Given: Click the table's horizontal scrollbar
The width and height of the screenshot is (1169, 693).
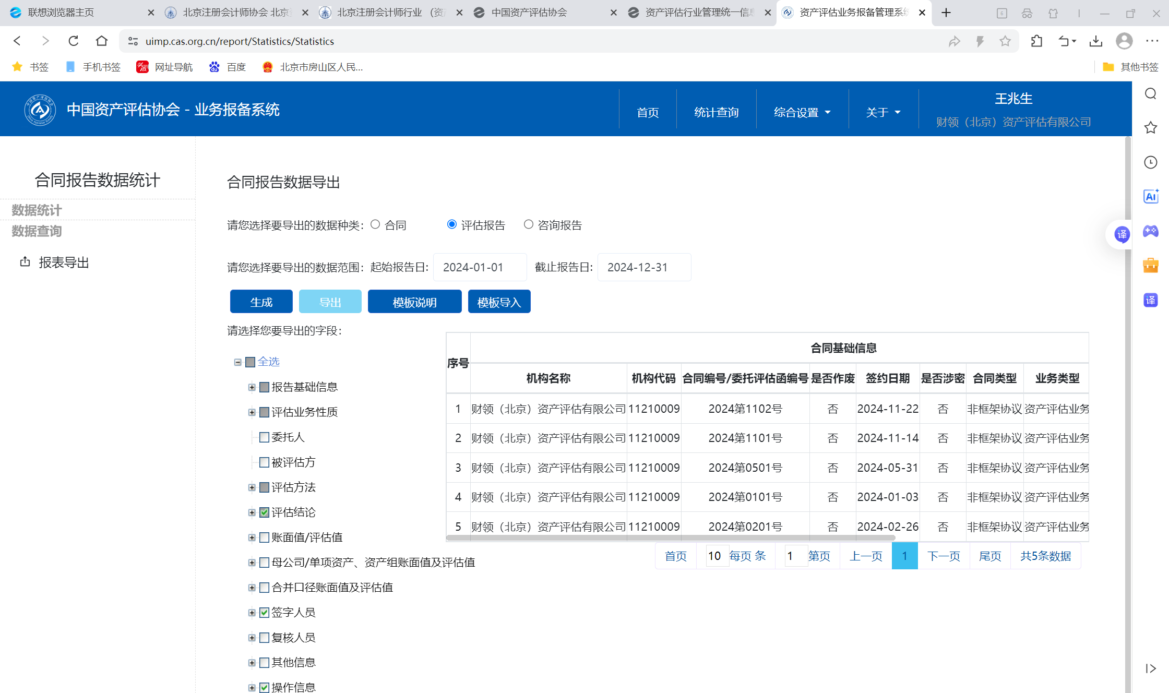Looking at the screenshot, I should pyautogui.click(x=671, y=537).
